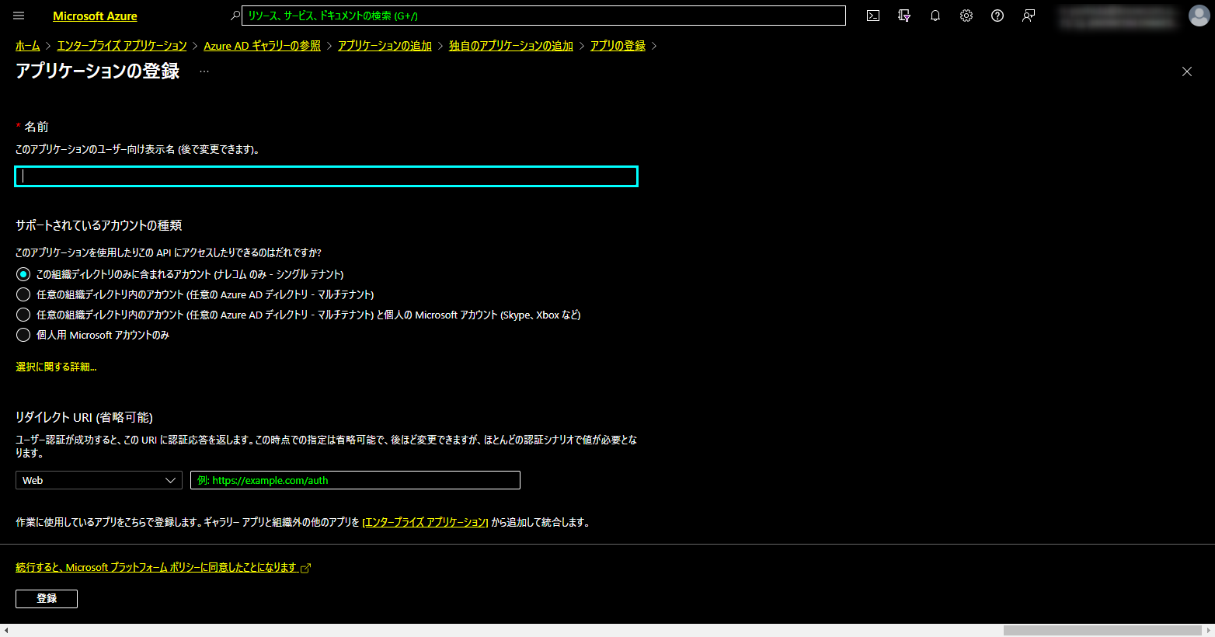Open the [エンタープライズ アプリケーション] inline link
The image size is (1215, 637).
click(425, 522)
